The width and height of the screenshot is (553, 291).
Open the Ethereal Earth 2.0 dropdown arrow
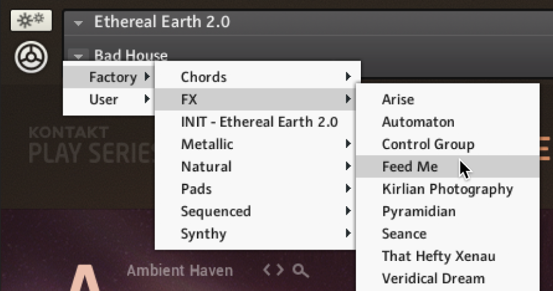pos(78,23)
